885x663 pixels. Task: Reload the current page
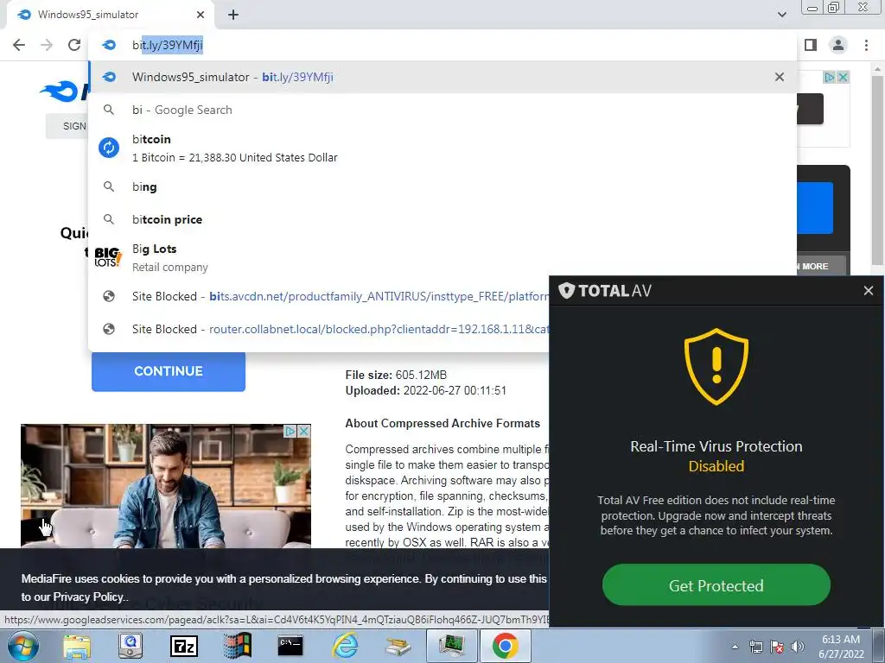tap(74, 45)
